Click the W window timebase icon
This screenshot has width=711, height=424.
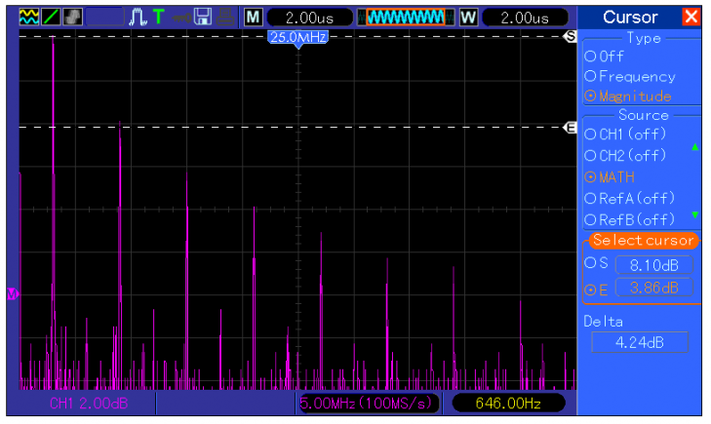pyautogui.click(x=468, y=18)
